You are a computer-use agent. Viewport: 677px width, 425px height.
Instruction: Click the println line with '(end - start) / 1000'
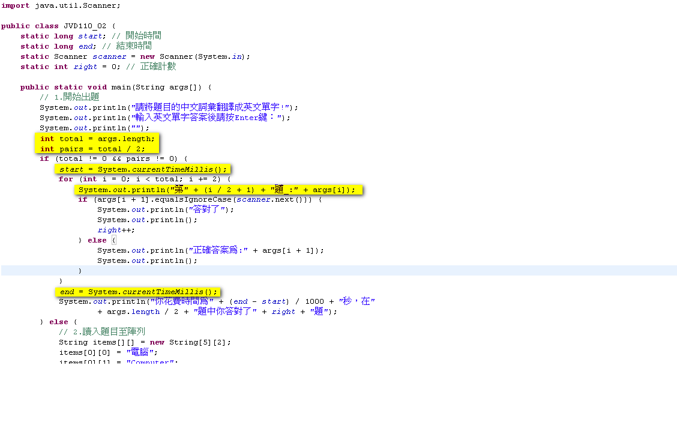click(x=217, y=301)
